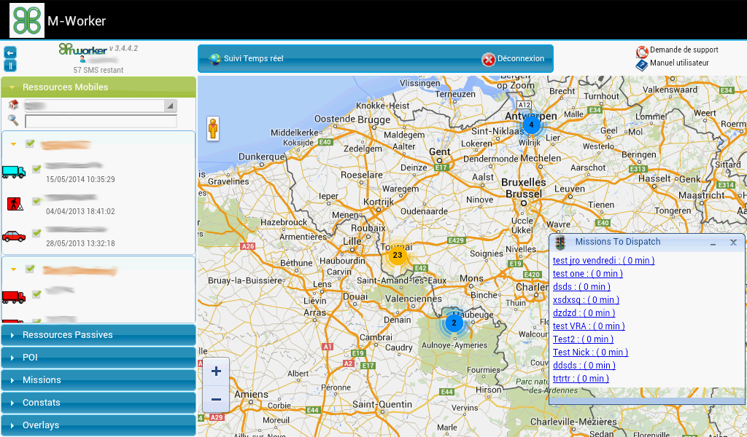The width and height of the screenshot is (747, 437).
Task: Open mission trtrtr
Action: pos(581,379)
